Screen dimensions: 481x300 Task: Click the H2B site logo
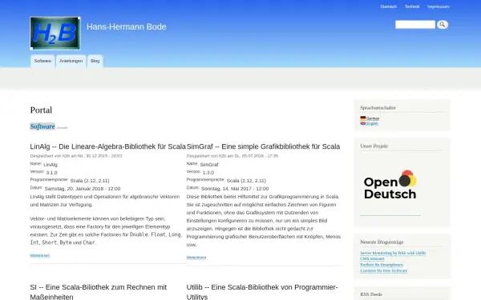coord(55,33)
